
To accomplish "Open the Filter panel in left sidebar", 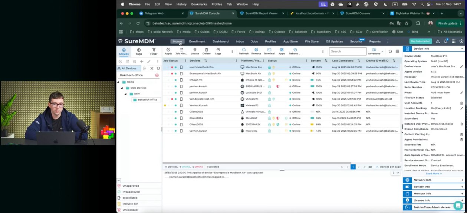I will 154,51.
